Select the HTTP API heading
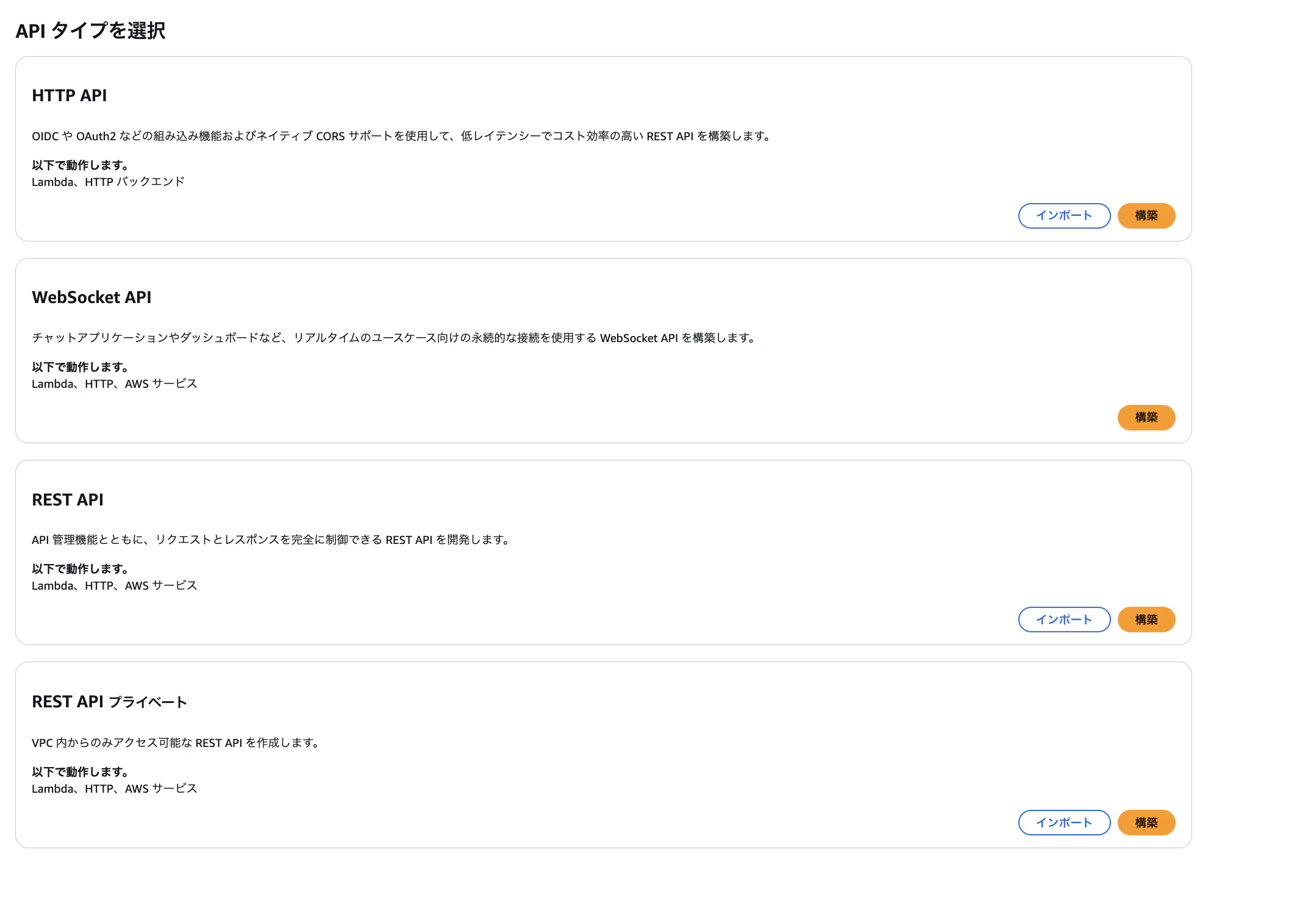This screenshot has height=922, width=1311. tap(70, 96)
